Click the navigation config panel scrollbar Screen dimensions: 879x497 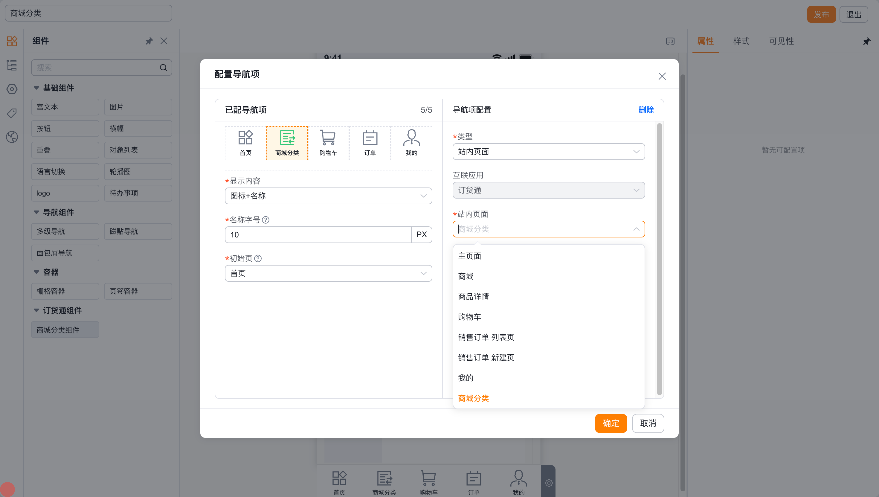659,260
